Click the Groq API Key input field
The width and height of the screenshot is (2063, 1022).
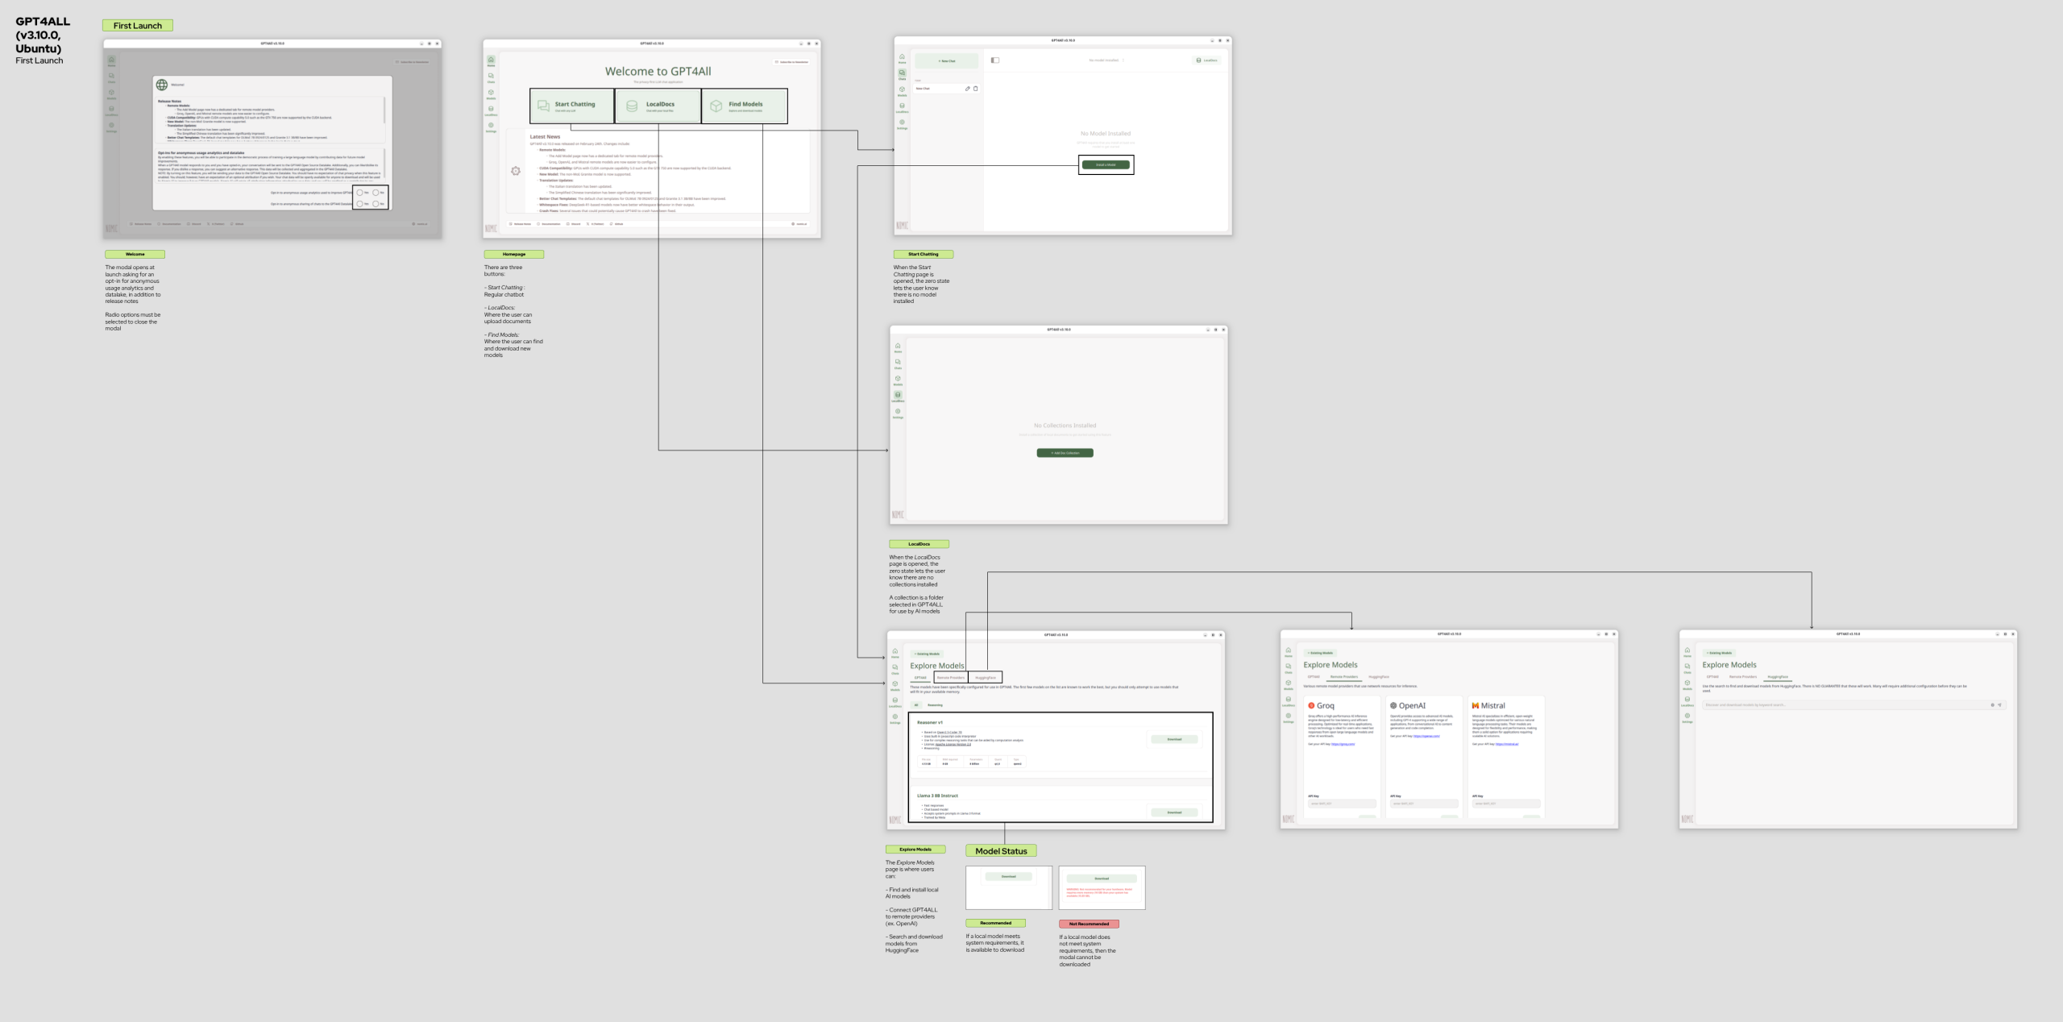pyautogui.click(x=1342, y=804)
